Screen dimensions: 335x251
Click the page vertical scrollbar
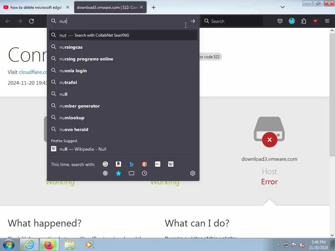click(332, 95)
